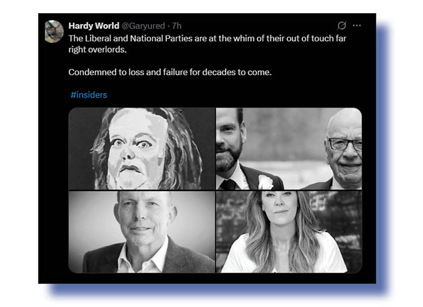View the photo of two men in suits
Screen dimensions: 423x307
click(289, 148)
